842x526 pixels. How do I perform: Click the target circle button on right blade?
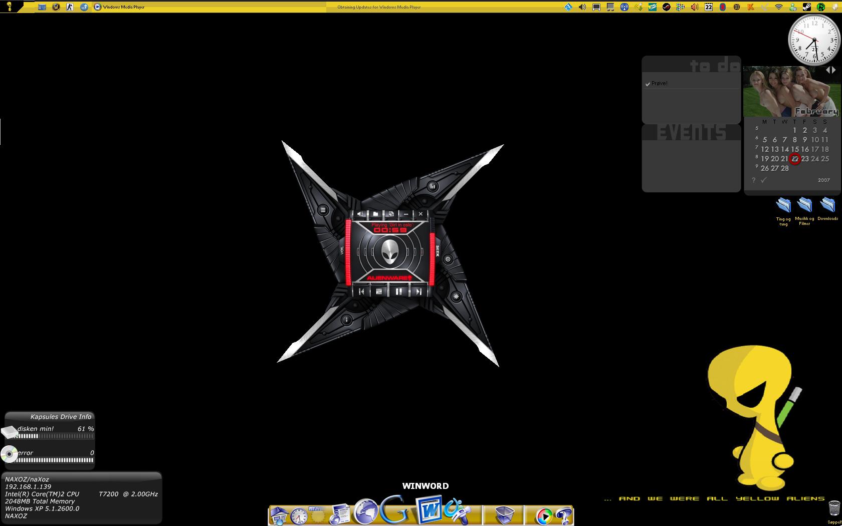click(448, 259)
